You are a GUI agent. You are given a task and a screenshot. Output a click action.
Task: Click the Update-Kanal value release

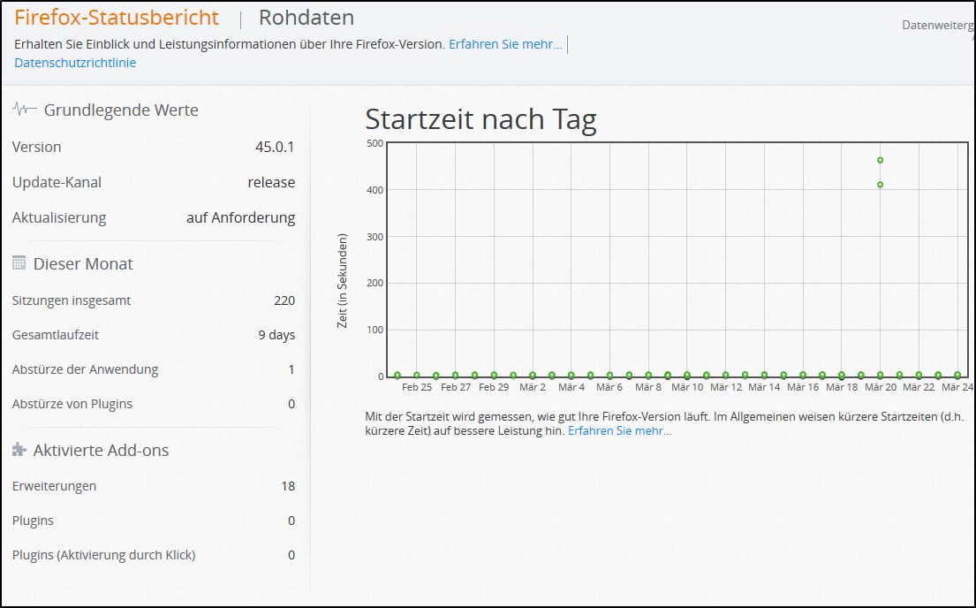(x=271, y=183)
